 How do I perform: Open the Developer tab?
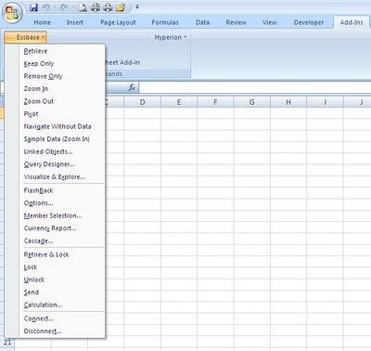pos(309,22)
